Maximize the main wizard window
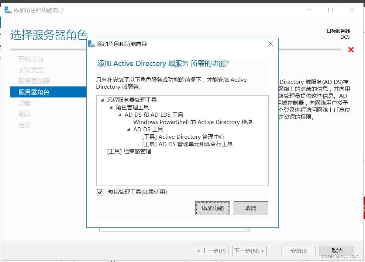This screenshot has height=262, width=365. [331, 10]
